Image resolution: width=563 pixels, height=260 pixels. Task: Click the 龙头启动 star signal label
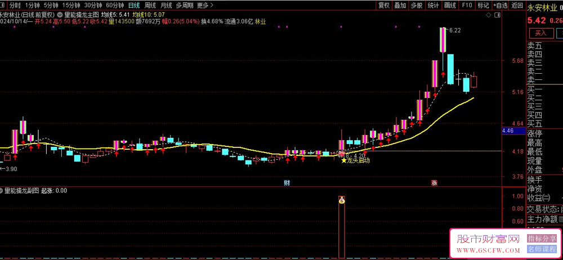355,160
